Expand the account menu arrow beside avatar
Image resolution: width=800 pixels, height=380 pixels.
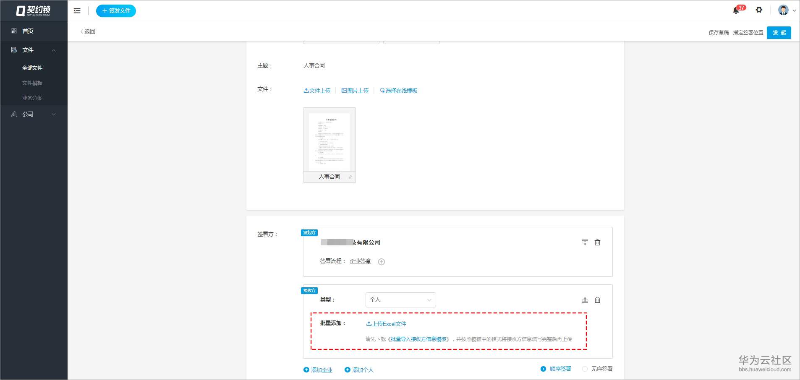click(x=794, y=11)
